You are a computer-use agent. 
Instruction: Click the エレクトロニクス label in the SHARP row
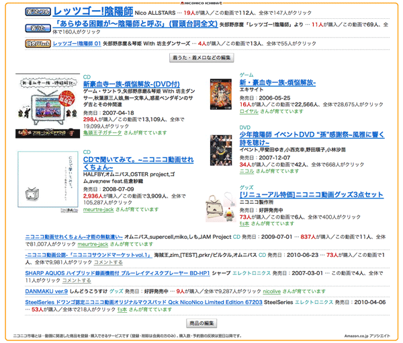(x=252, y=273)
